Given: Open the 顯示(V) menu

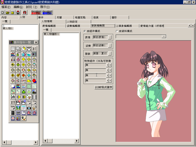Looking at the screenshot, I should click(x=45, y=7).
